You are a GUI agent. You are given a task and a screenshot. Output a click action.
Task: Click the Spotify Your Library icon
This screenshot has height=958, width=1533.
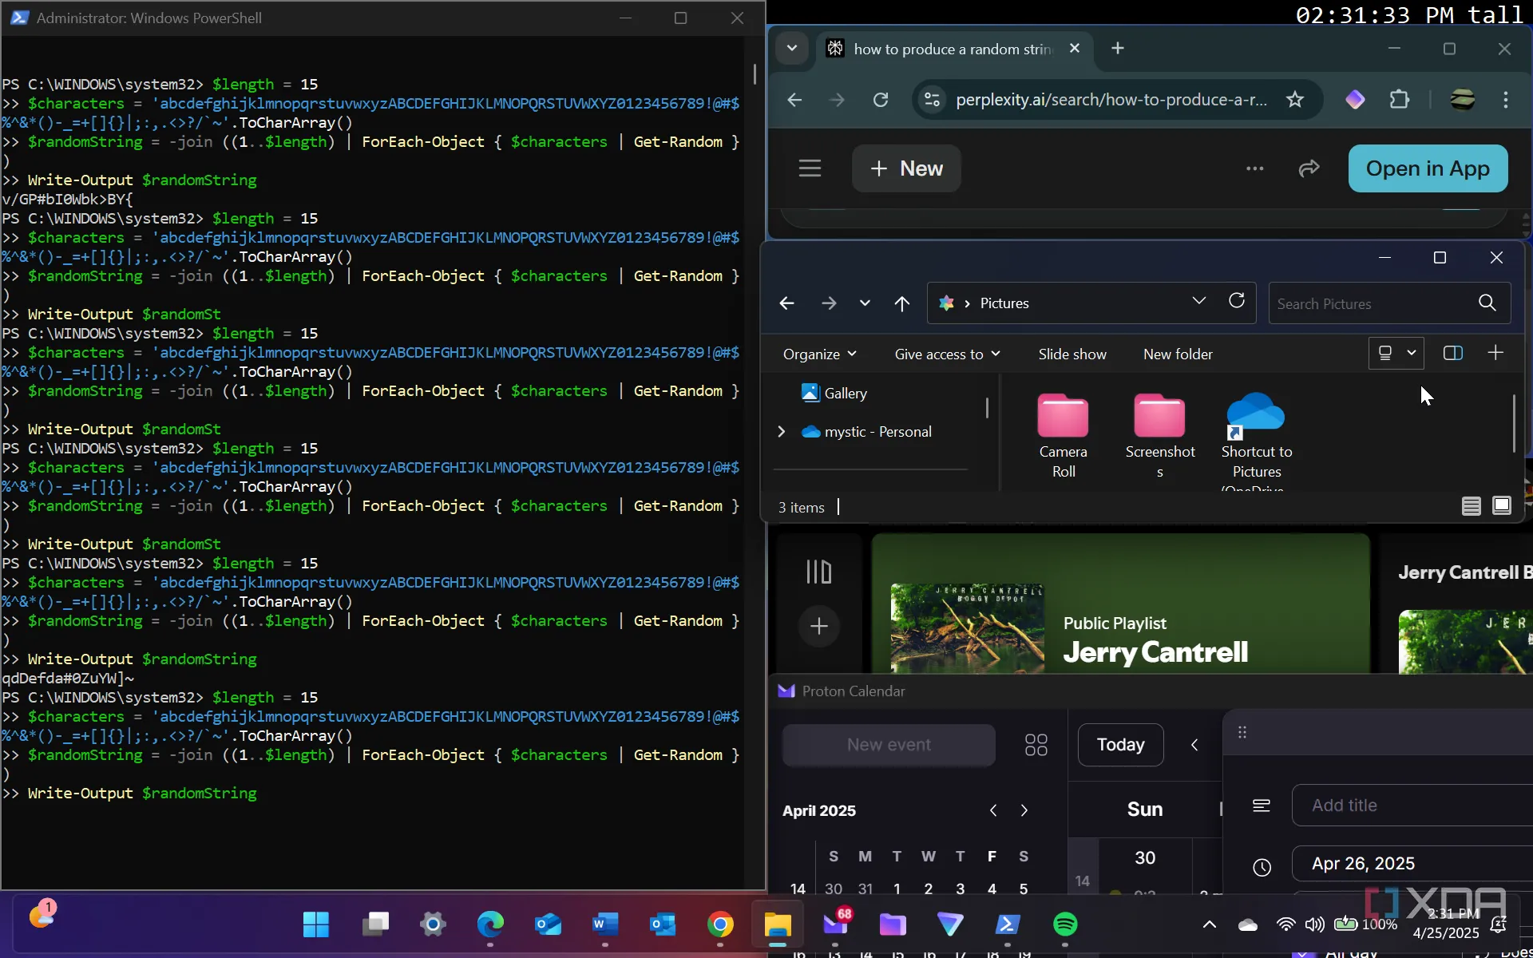[818, 572]
